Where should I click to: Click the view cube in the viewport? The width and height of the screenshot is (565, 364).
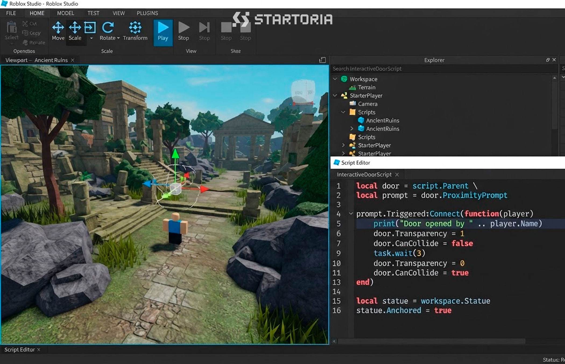[x=303, y=92]
